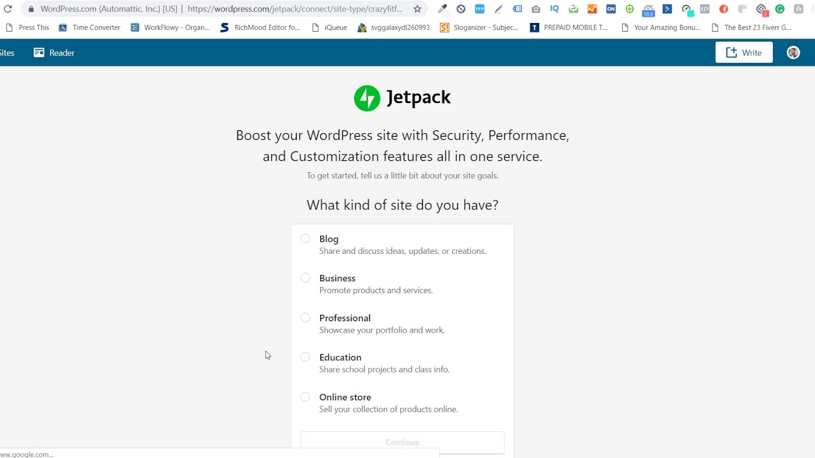Select the Blog site type
Viewport: 815px width, 458px height.
click(x=306, y=239)
